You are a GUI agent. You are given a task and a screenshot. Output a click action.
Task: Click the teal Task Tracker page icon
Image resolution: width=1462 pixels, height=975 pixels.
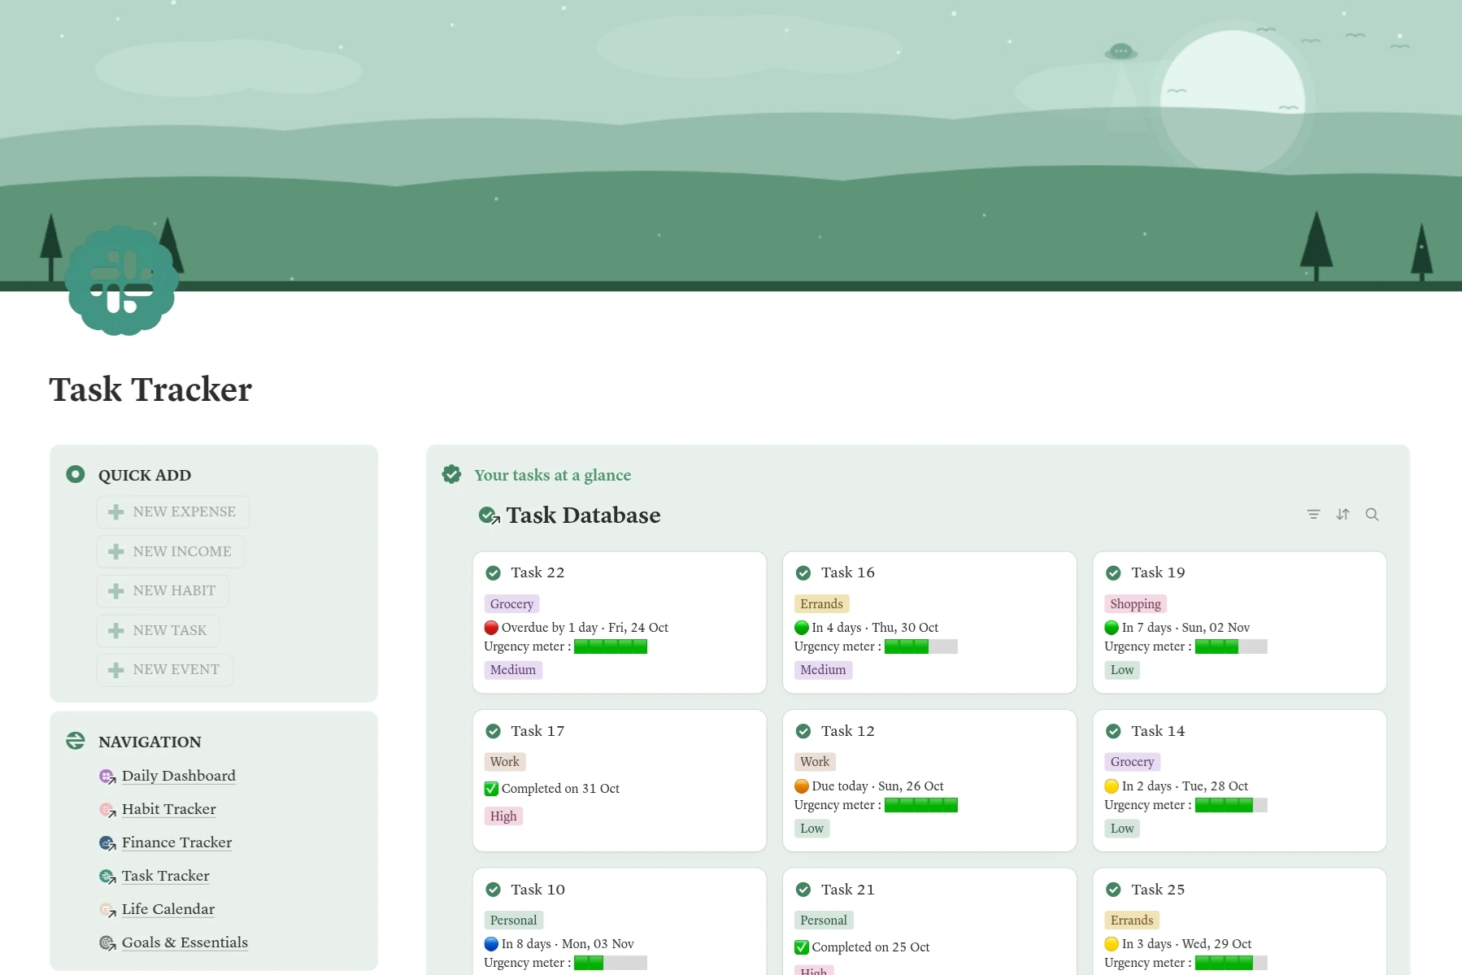(x=122, y=281)
